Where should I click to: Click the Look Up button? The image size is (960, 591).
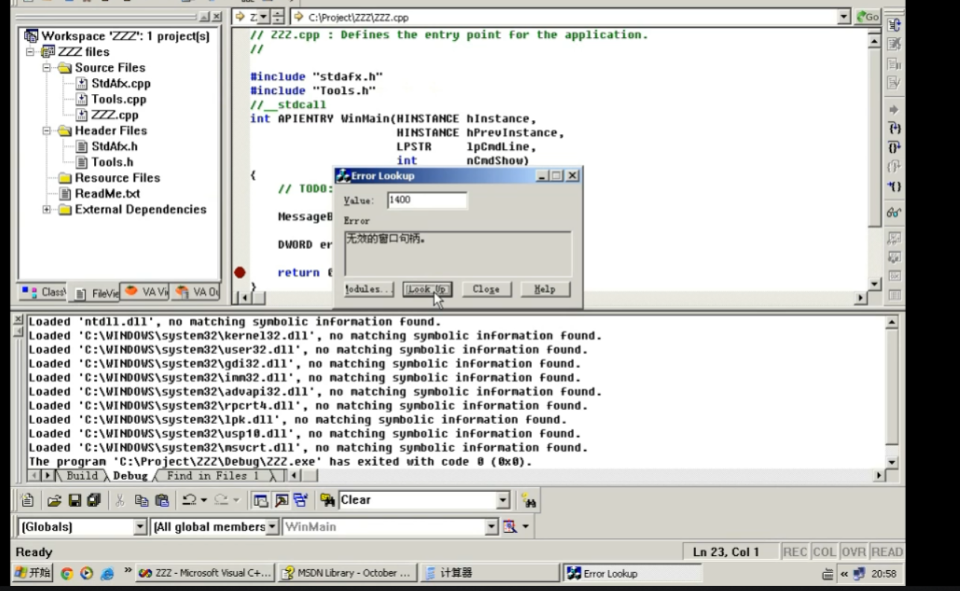pyautogui.click(x=427, y=289)
